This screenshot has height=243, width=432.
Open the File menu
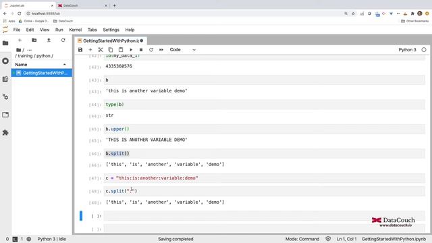(x=17, y=30)
